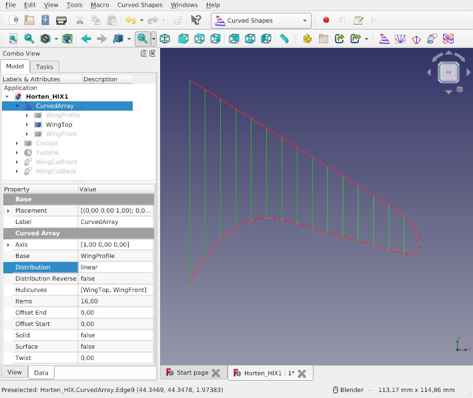Expand the WingProfile tree node

[27, 115]
